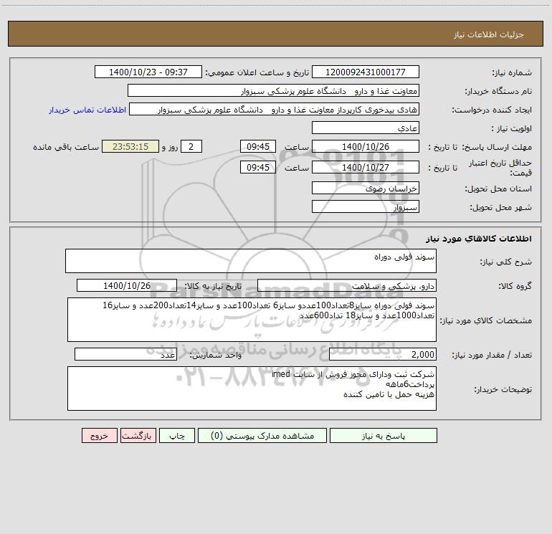Click the مشخصات کالای مورد نیاز label

(x=486, y=320)
